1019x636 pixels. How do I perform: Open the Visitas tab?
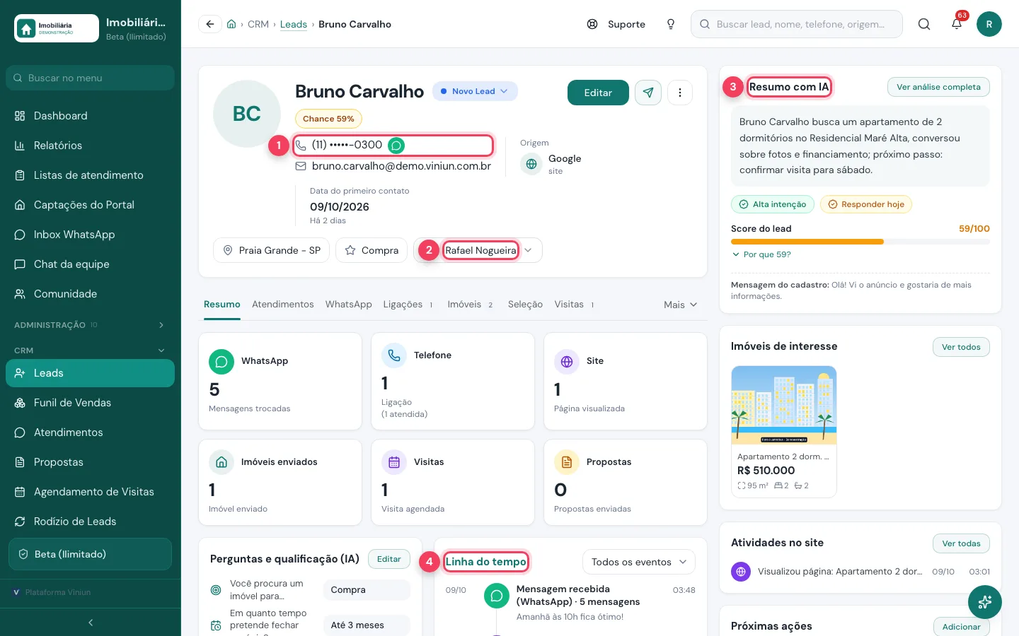tap(575, 305)
